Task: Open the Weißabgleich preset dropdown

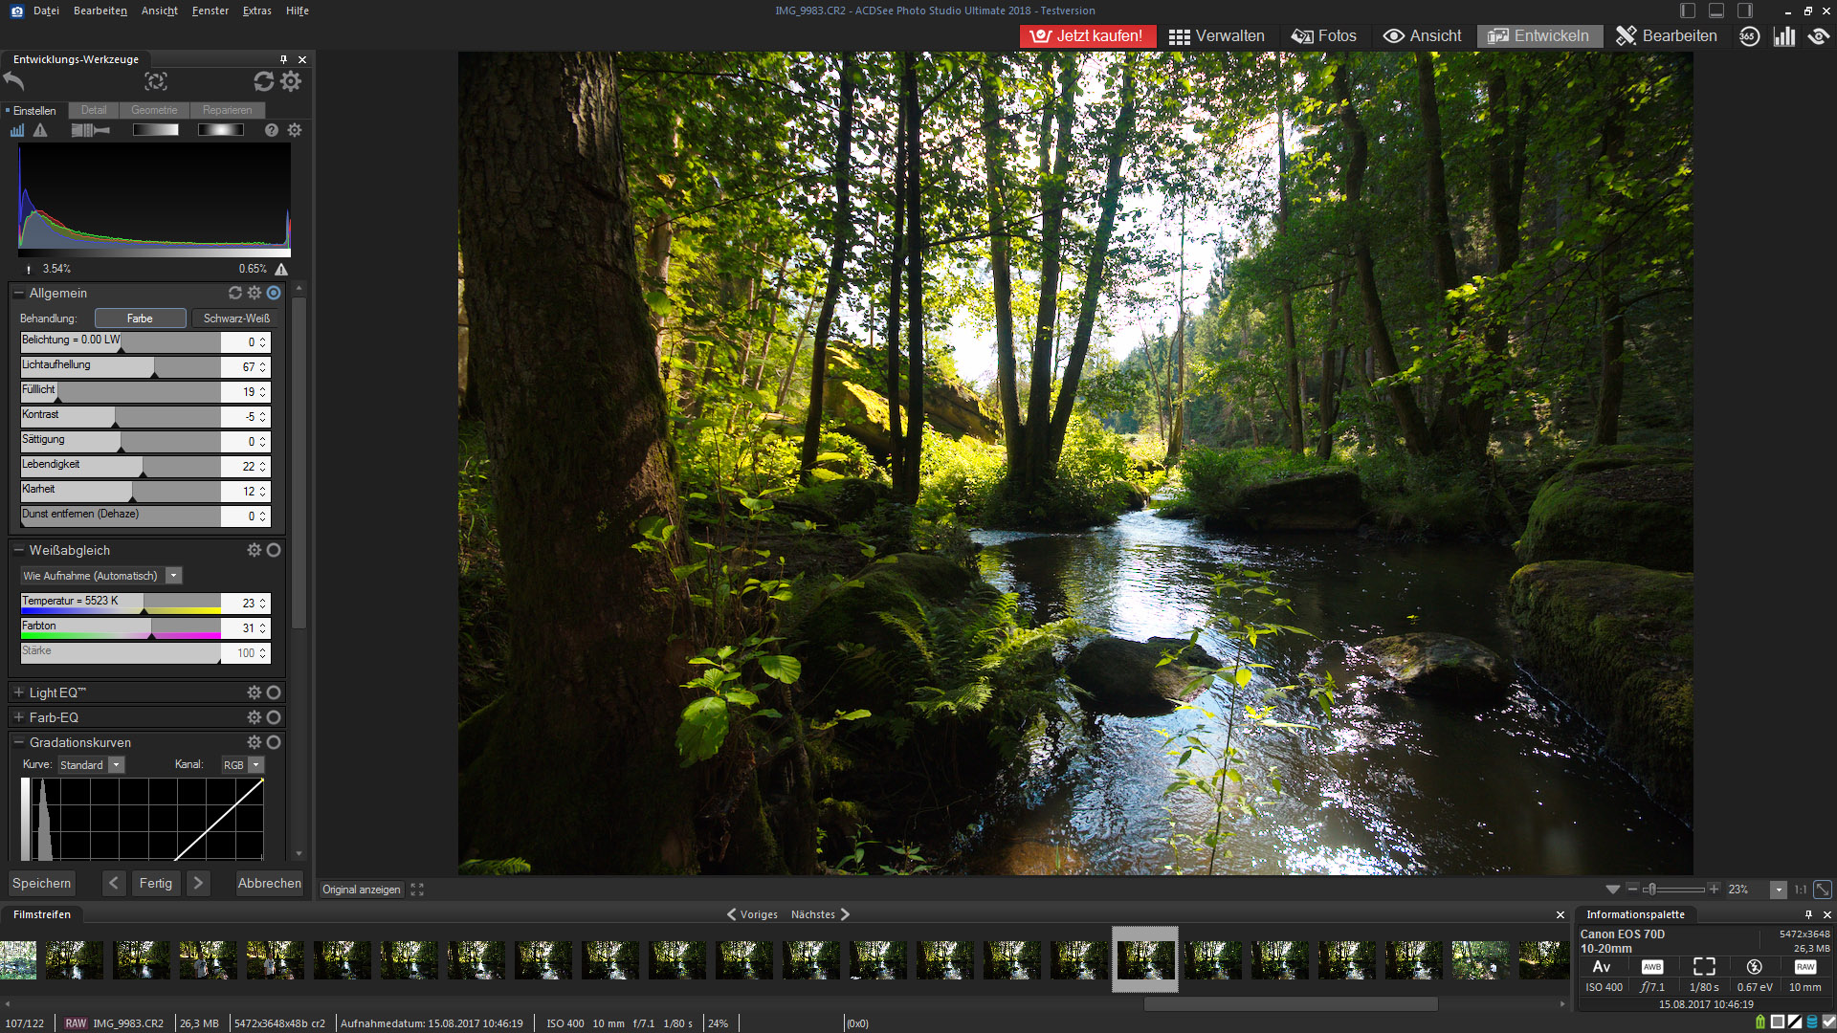Action: coord(173,576)
